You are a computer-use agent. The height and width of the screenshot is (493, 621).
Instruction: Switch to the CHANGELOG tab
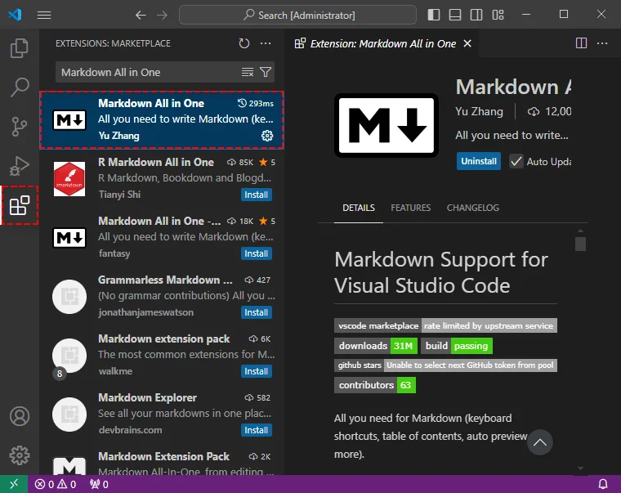tap(473, 208)
